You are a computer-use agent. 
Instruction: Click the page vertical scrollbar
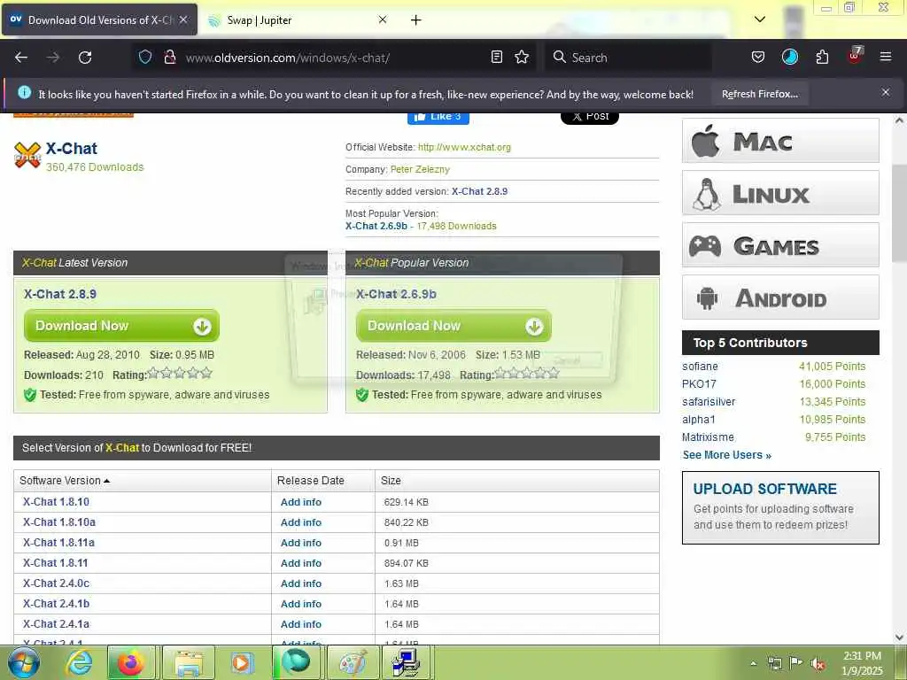[x=899, y=215]
